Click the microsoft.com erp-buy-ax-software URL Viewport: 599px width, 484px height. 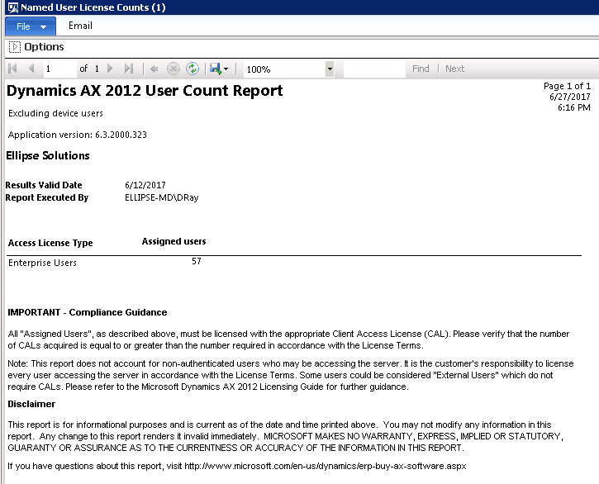click(326, 467)
